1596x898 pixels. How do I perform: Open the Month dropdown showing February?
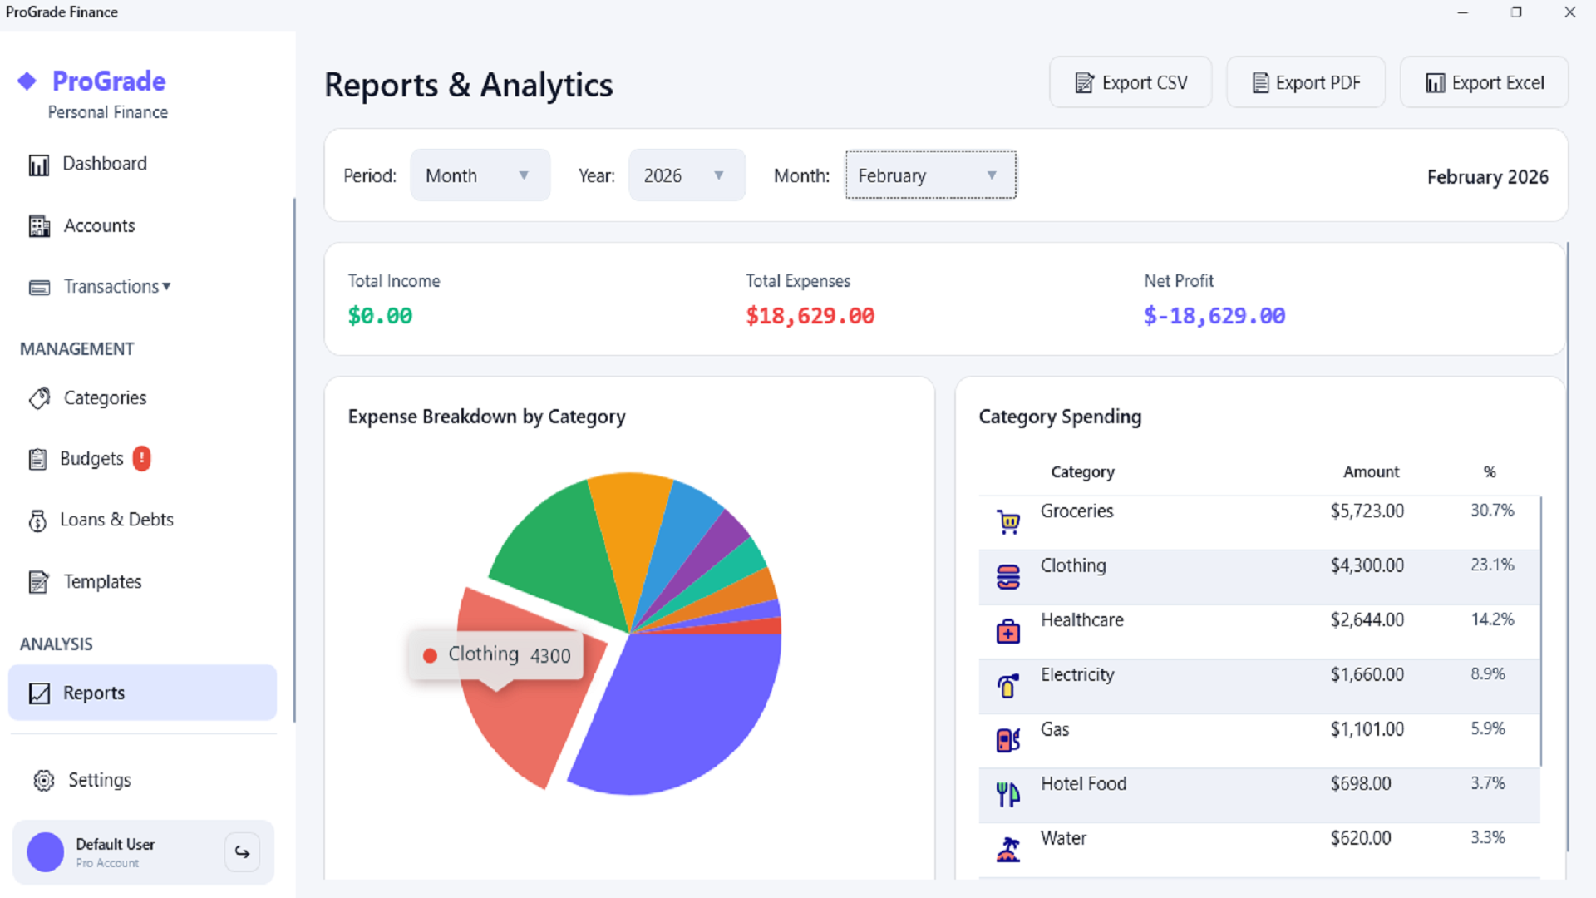930,175
